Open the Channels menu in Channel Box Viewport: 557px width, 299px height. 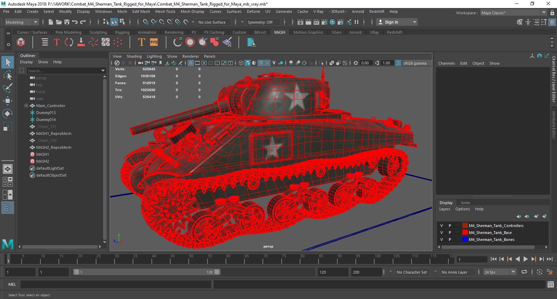(x=446, y=63)
